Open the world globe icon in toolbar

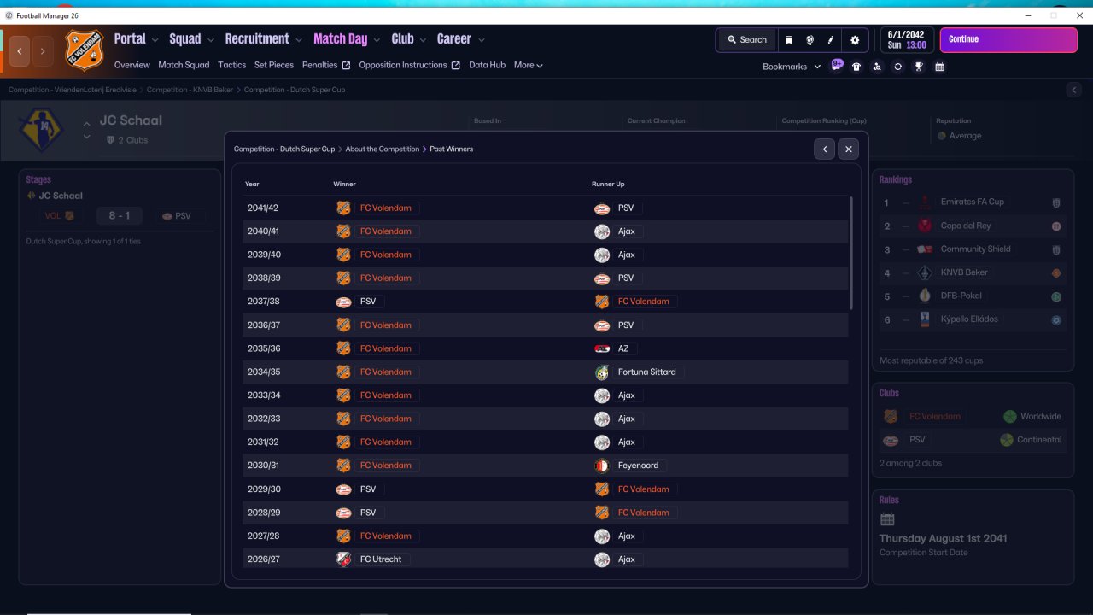tap(810, 40)
